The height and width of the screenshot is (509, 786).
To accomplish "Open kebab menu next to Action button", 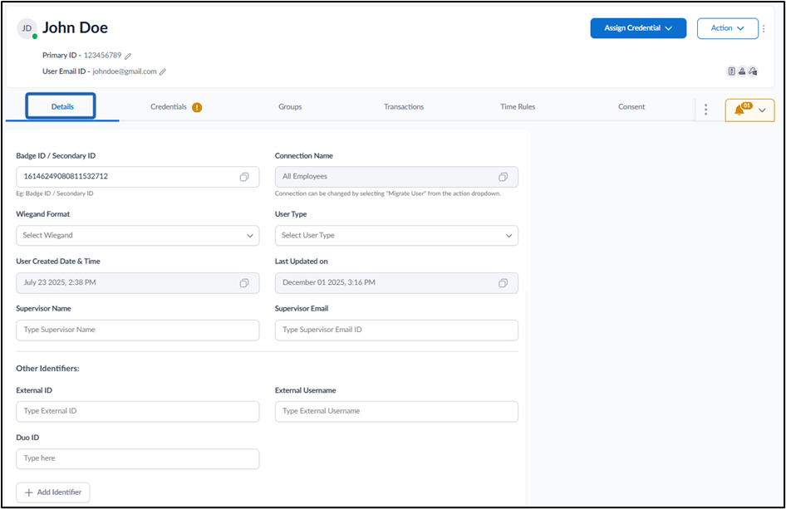I will coord(764,28).
